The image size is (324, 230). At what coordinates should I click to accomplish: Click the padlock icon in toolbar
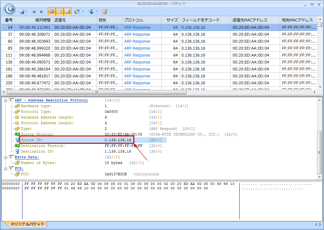tap(104, 12)
